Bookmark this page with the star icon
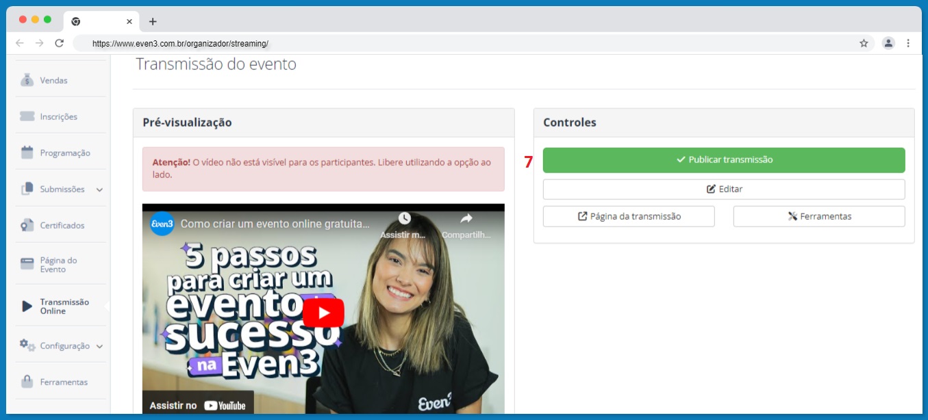Image resolution: width=928 pixels, height=420 pixels. [864, 43]
